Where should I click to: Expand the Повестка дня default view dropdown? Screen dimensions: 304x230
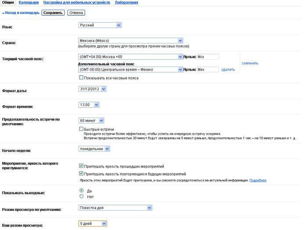115,208
